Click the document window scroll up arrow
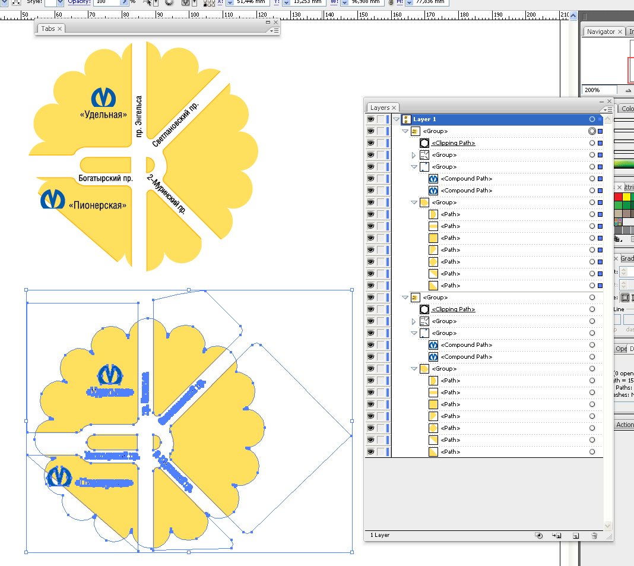This screenshot has width=634, height=566. pyautogui.click(x=573, y=15)
